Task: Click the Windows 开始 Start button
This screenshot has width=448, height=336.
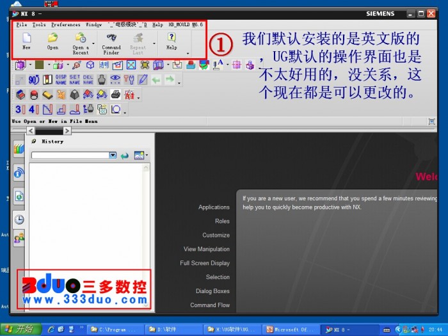Action: 20,330
